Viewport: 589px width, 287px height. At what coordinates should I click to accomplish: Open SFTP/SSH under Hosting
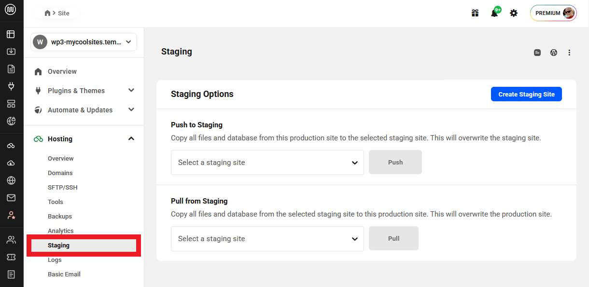(x=63, y=188)
